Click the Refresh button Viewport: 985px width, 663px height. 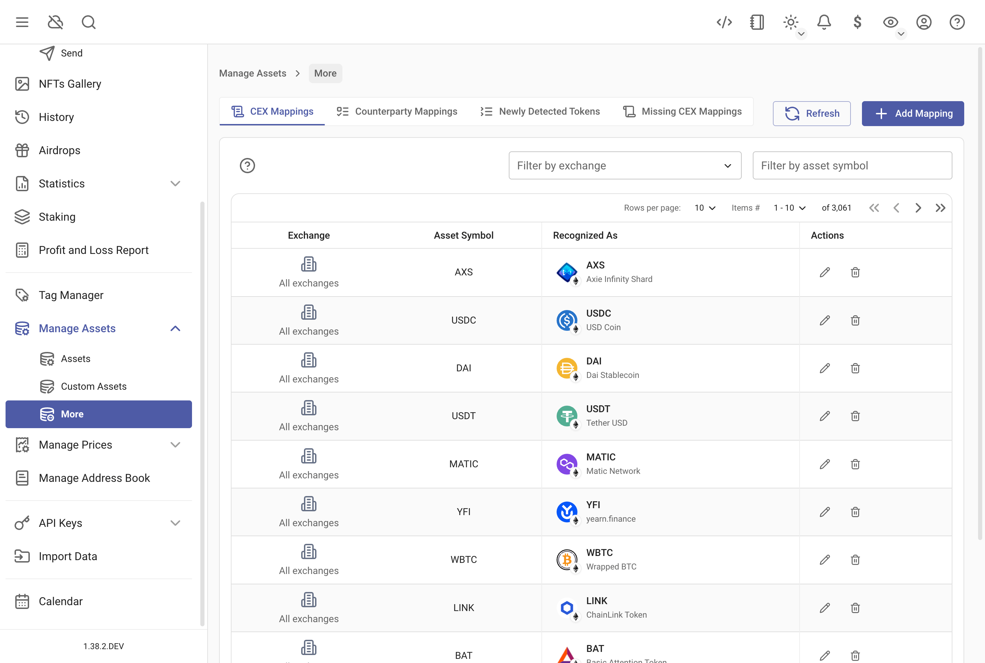coord(811,113)
